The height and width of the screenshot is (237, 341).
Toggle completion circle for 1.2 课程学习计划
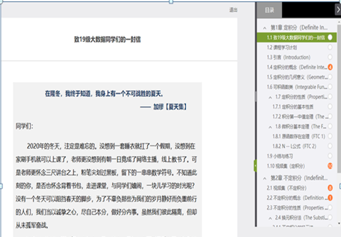coord(330,47)
